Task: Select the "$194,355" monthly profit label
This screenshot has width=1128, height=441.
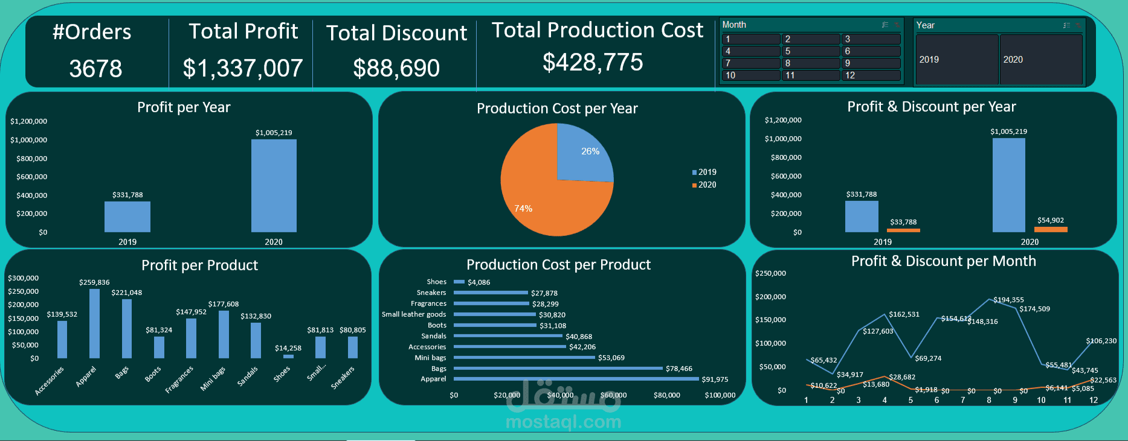Action: tap(1008, 300)
